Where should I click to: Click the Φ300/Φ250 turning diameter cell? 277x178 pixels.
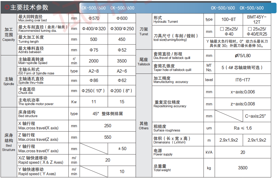[122, 29]
